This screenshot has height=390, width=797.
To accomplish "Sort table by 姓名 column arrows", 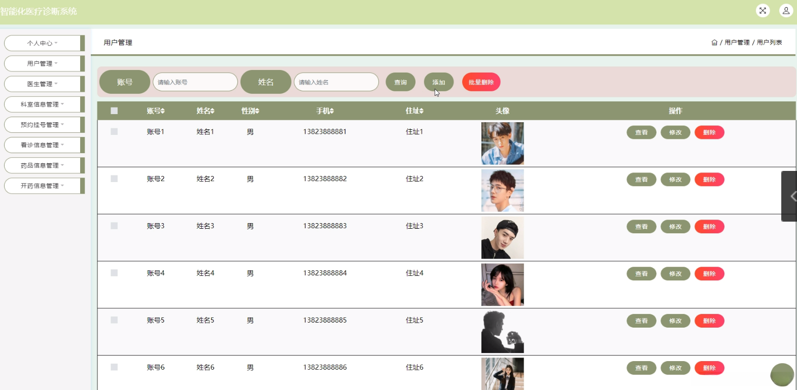I will click(x=213, y=111).
